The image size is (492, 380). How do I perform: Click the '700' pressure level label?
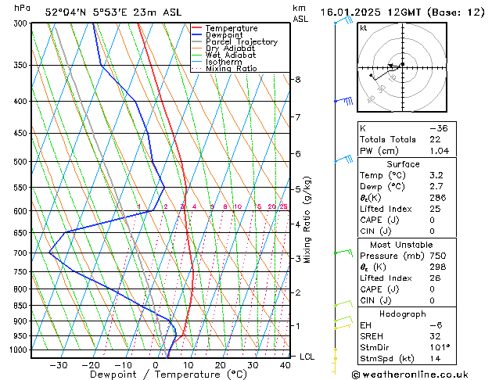pyautogui.click(x=22, y=253)
